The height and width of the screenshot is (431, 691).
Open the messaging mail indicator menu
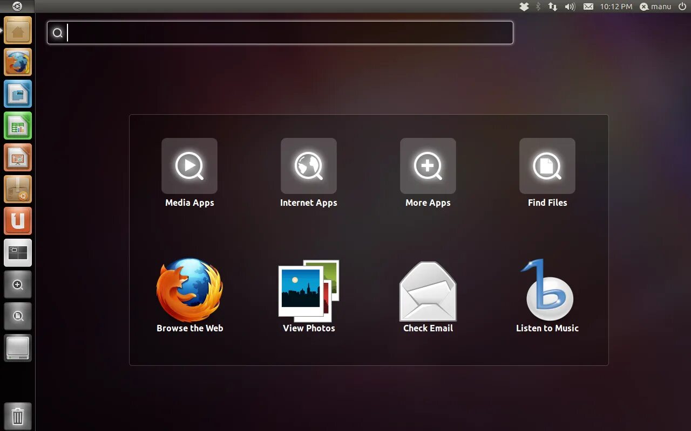tap(588, 6)
